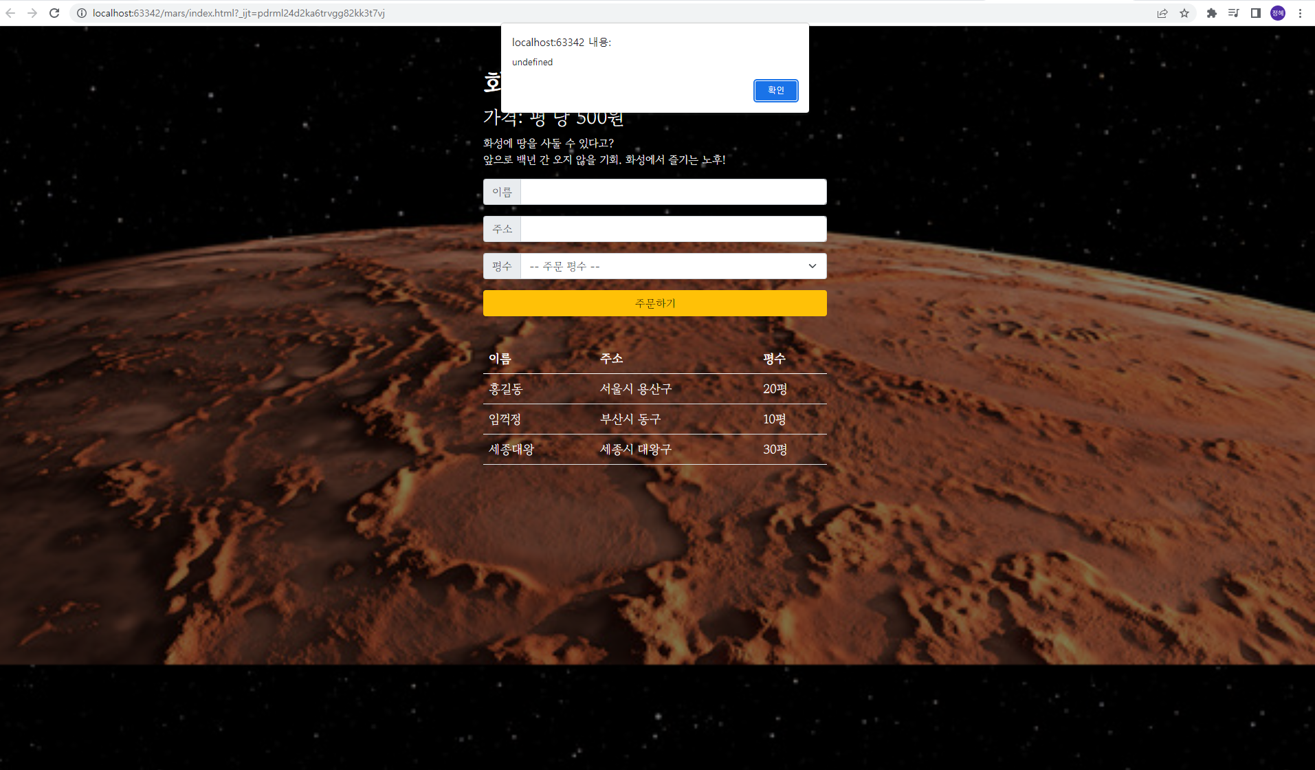
Task: Select the 서울시 용산구 address cell
Action: coord(636,388)
